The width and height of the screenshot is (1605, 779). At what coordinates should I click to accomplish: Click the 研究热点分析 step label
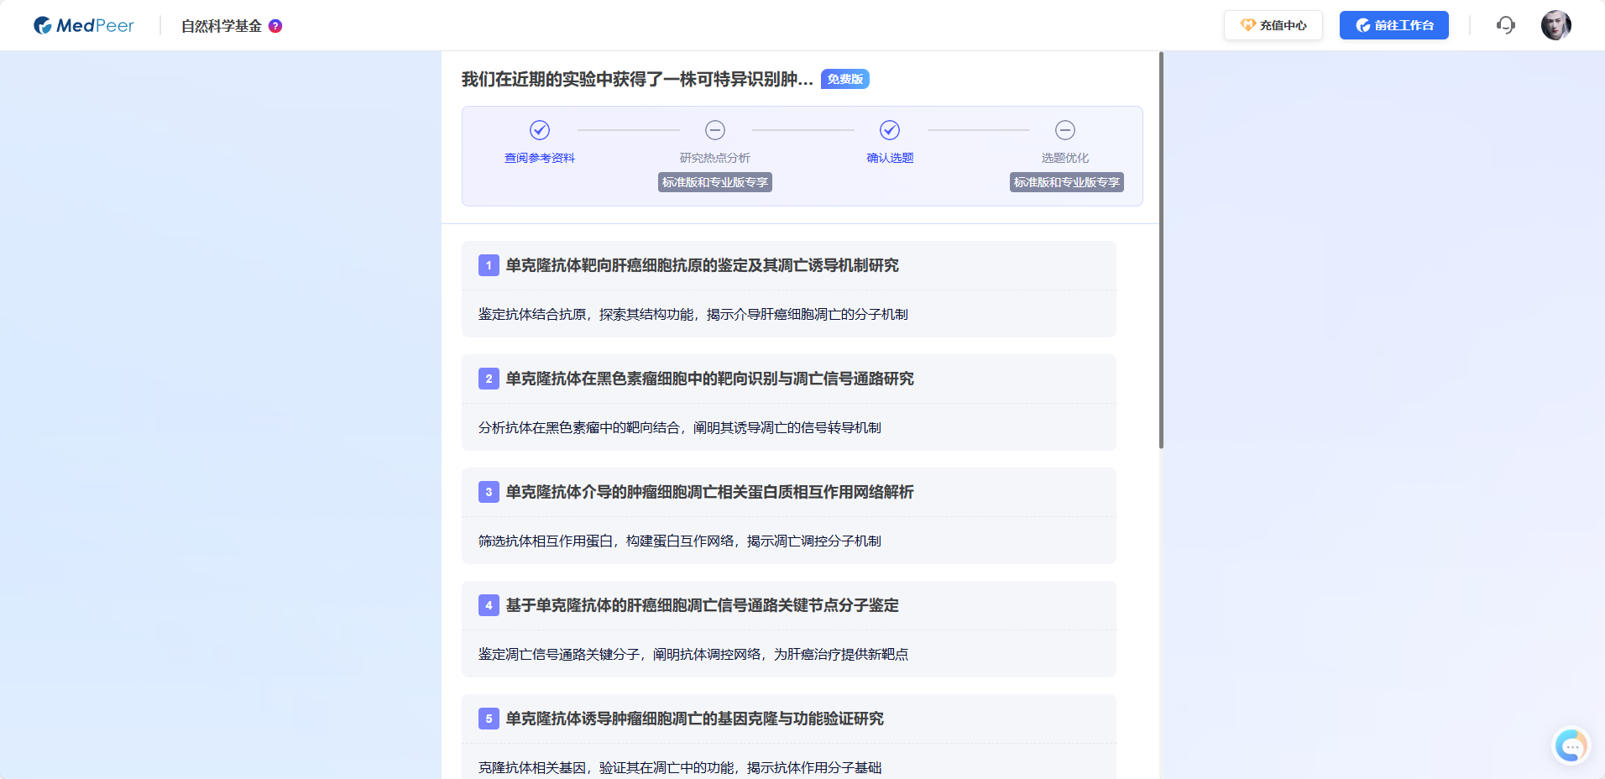[x=715, y=158]
